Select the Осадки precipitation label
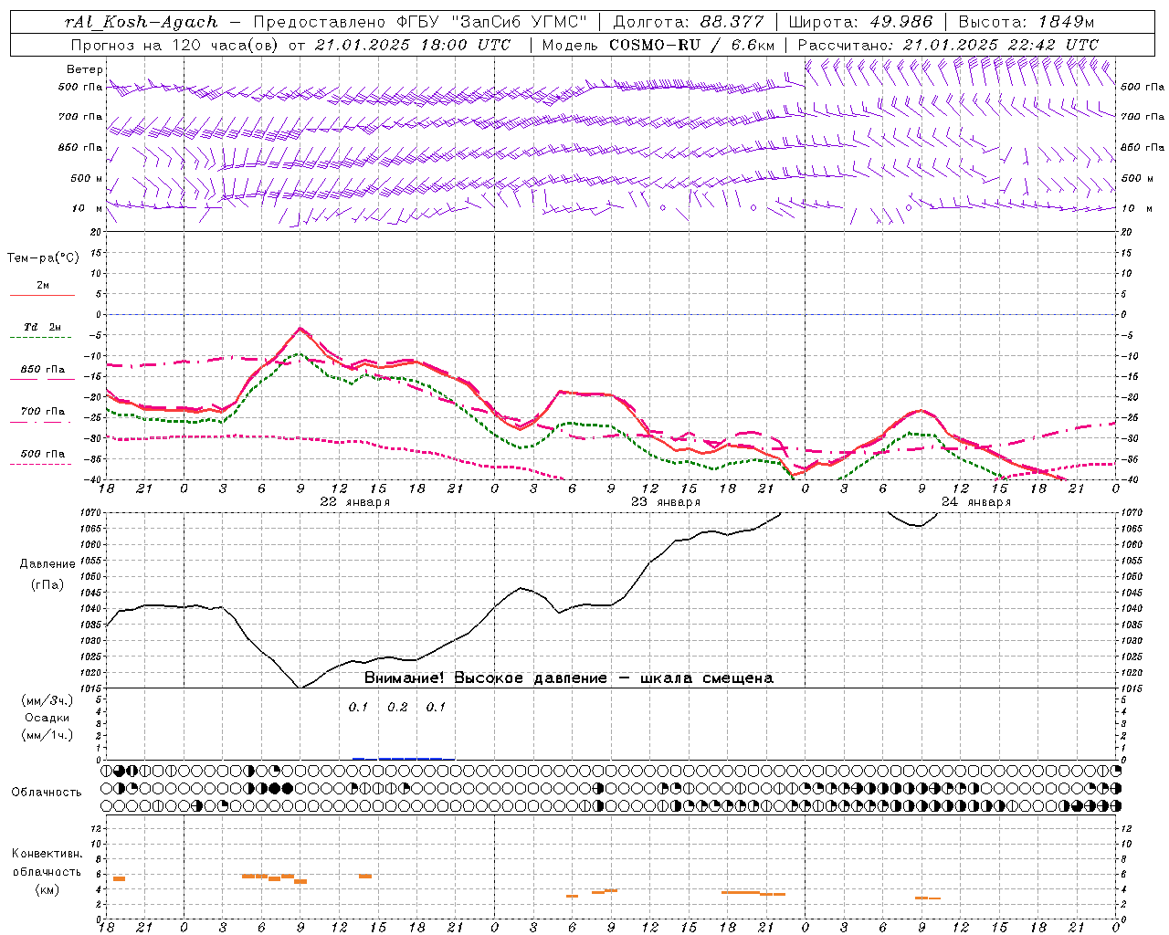Viewport: 1169px width, 935px height. (x=47, y=718)
